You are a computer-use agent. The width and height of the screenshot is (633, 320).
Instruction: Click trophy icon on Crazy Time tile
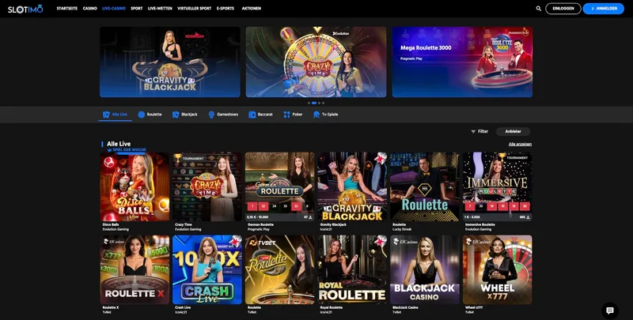click(177, 158)
